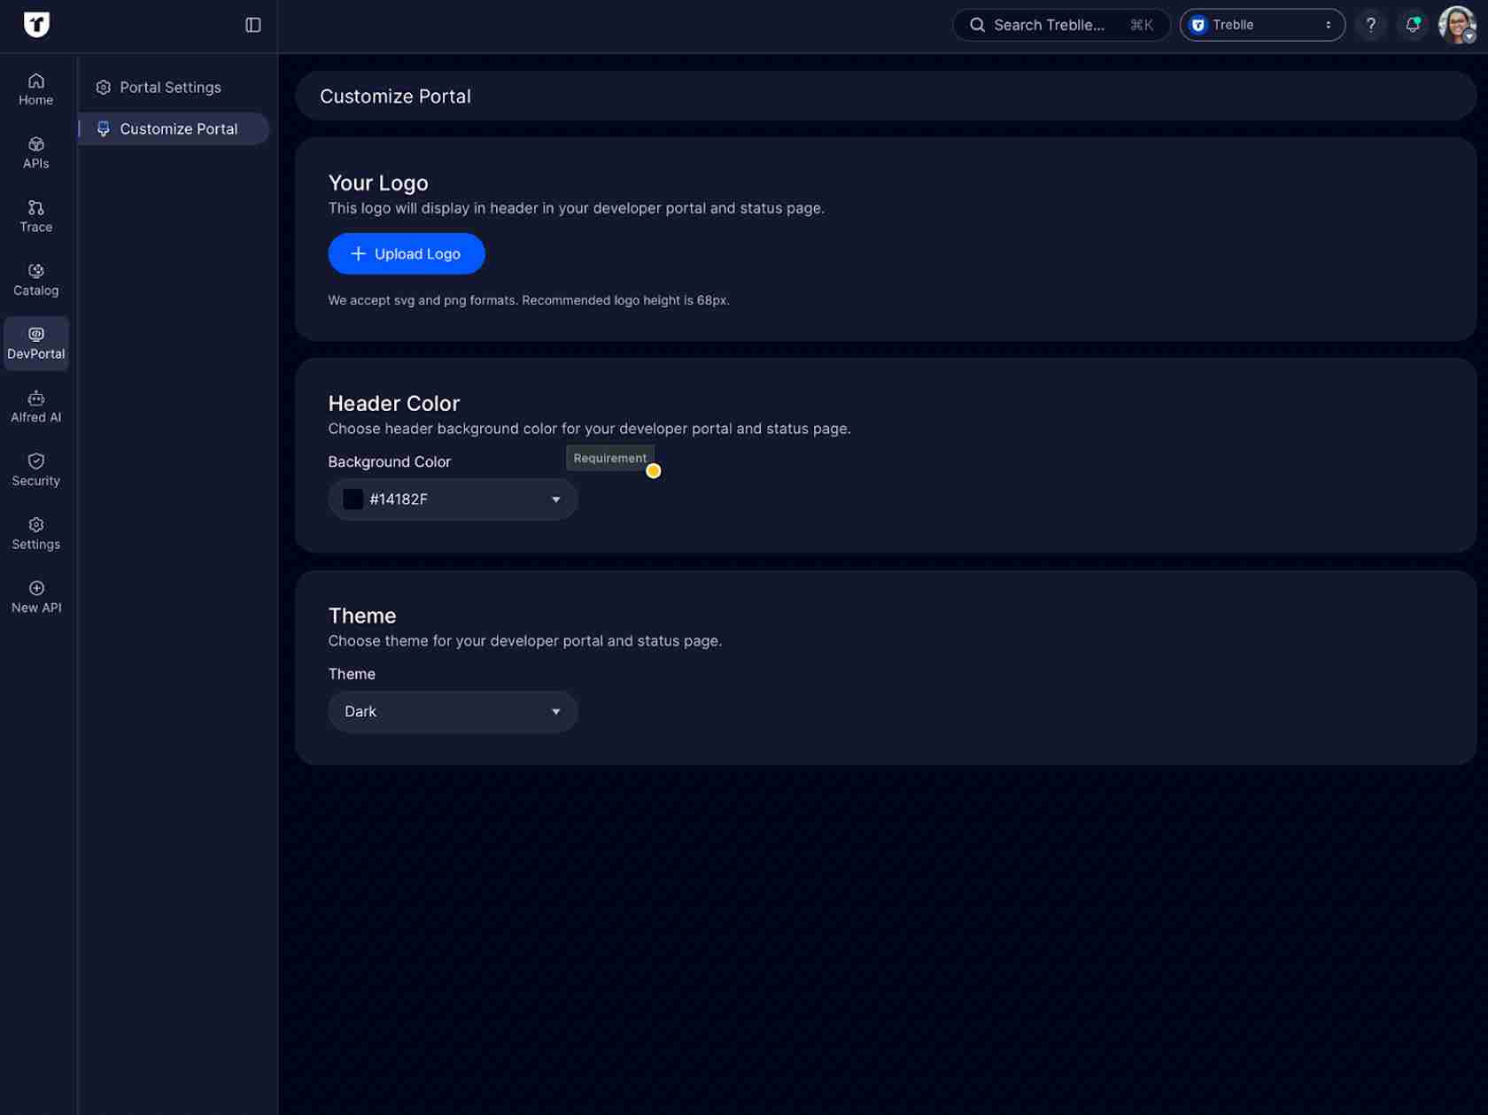Select the APIs icon in the sidebar
The height and width of the screenshot is (1115, 1488).
tap(35, 151)
